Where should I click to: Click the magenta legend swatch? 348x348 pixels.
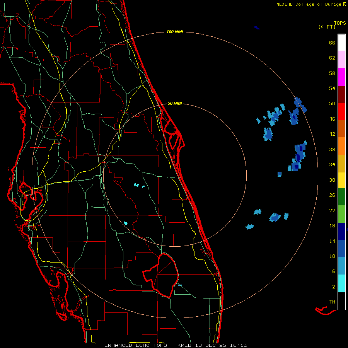[x=341, y=77]
